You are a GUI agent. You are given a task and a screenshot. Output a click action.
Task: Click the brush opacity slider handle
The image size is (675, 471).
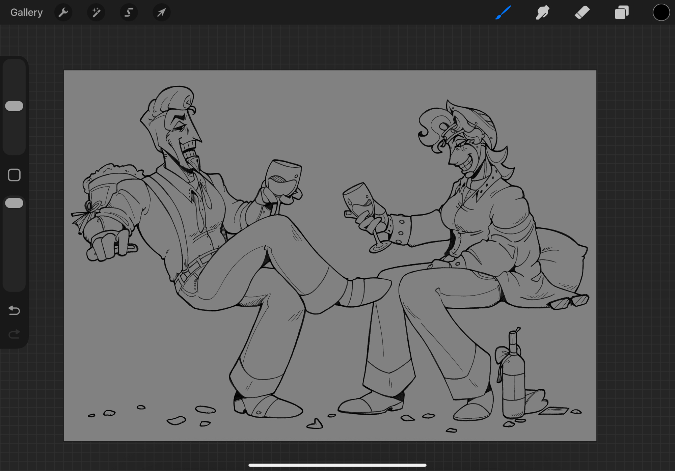pos(14,203)
